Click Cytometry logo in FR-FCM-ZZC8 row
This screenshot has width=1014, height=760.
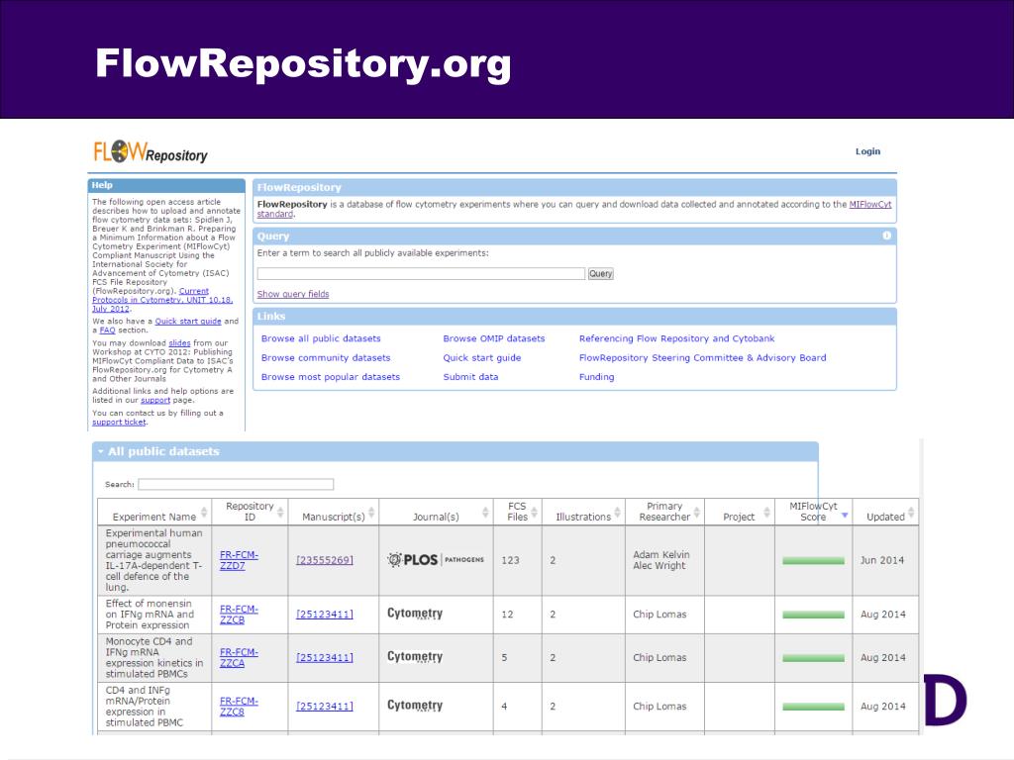click(x=415, y=706)
